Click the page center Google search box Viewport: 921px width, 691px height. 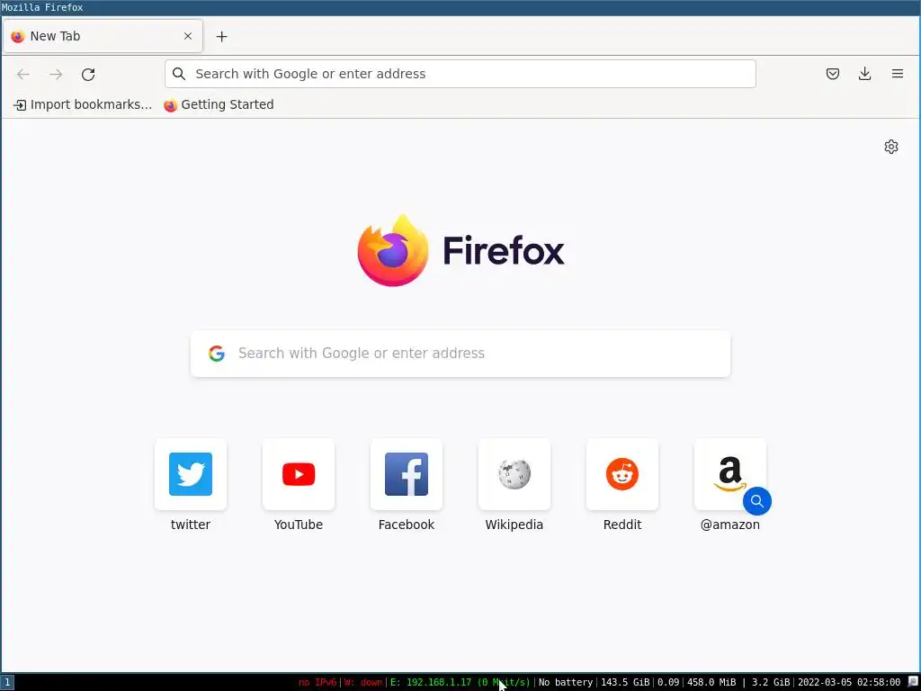point(460,353)
